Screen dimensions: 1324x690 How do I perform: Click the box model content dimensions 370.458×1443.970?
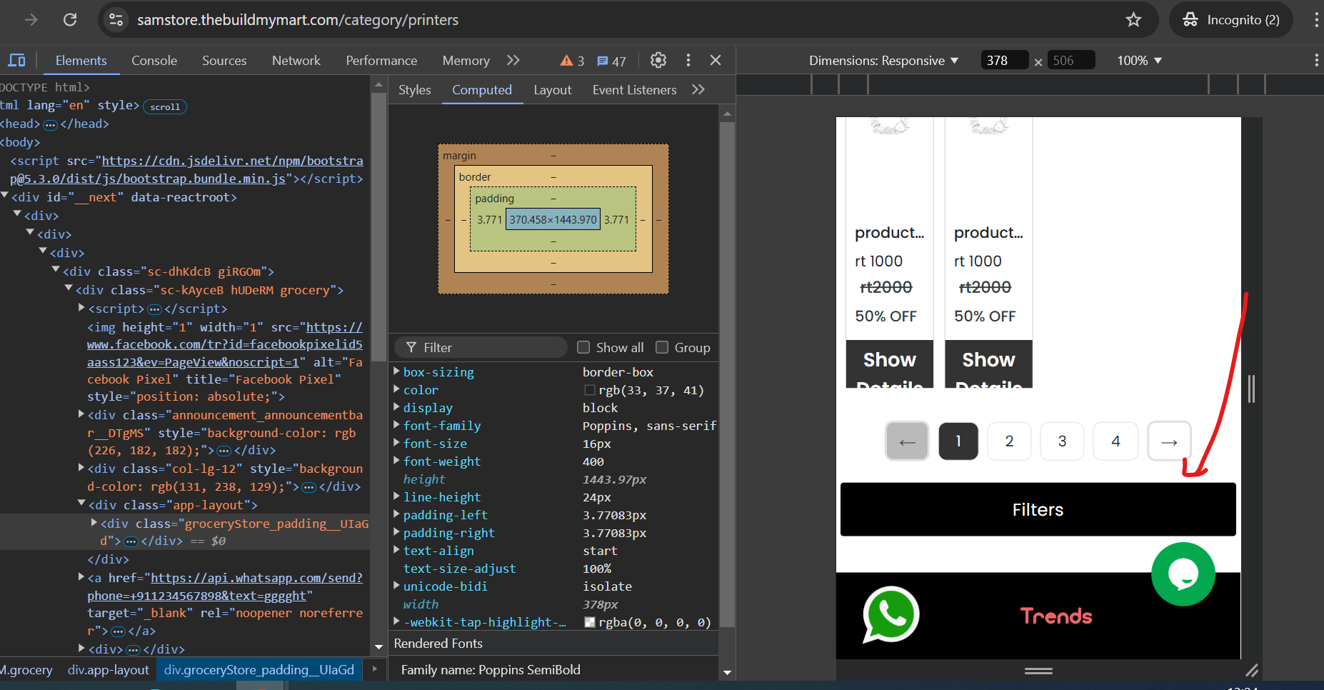point(553,220)
